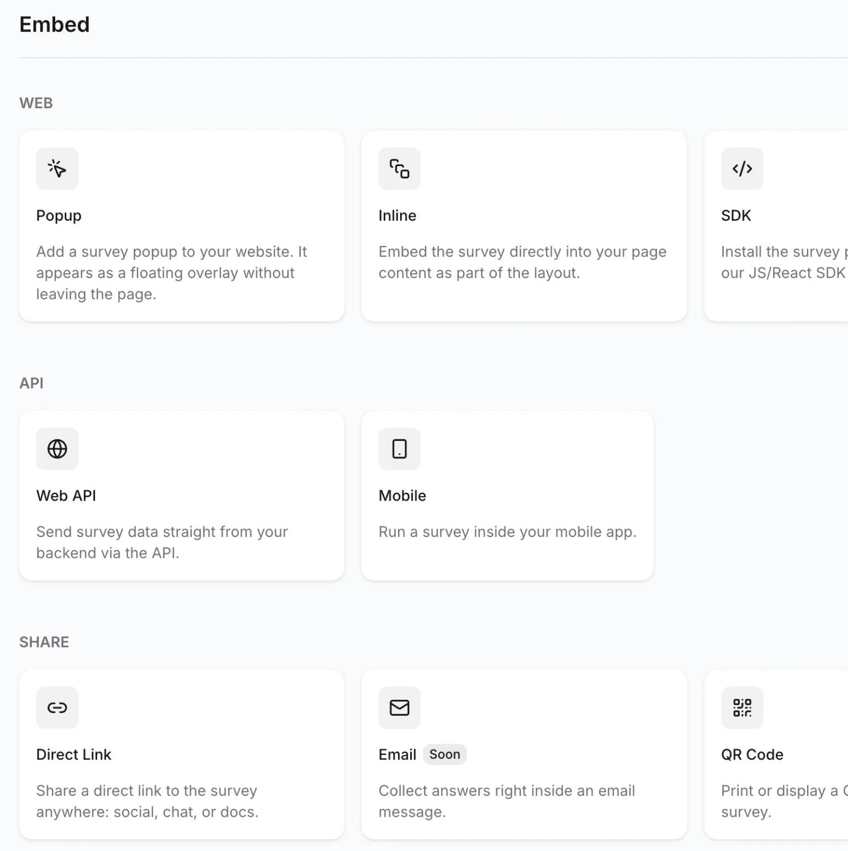Click the Web API globe icon

point(57,449)
